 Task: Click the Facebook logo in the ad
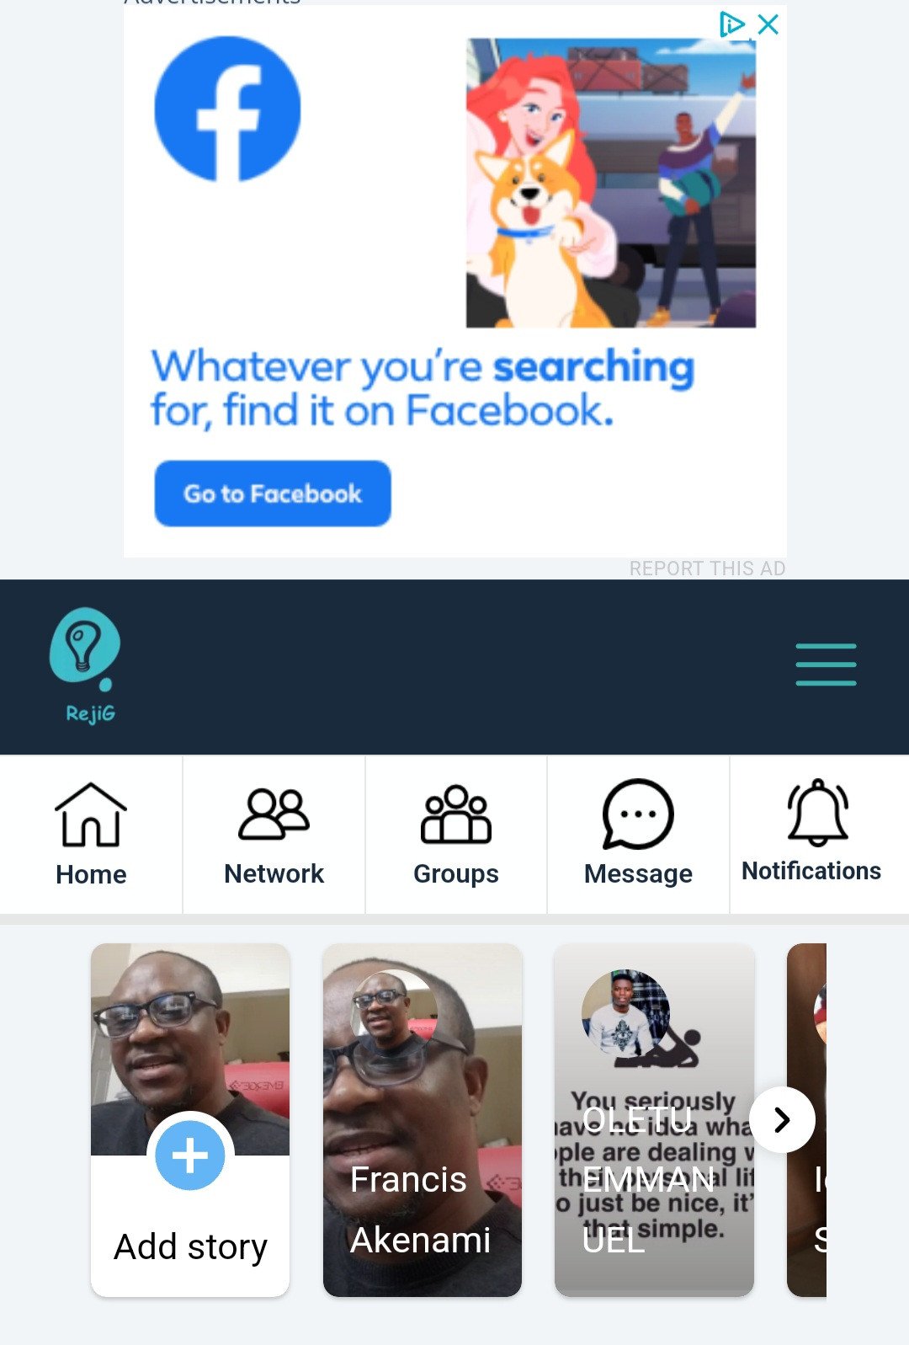point(227,109)
